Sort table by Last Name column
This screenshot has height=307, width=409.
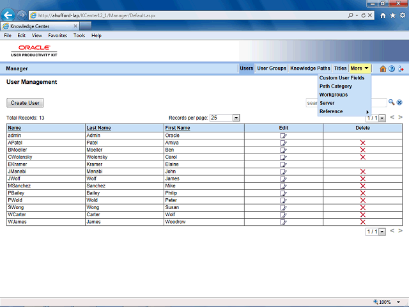click(x=98, y=128)
